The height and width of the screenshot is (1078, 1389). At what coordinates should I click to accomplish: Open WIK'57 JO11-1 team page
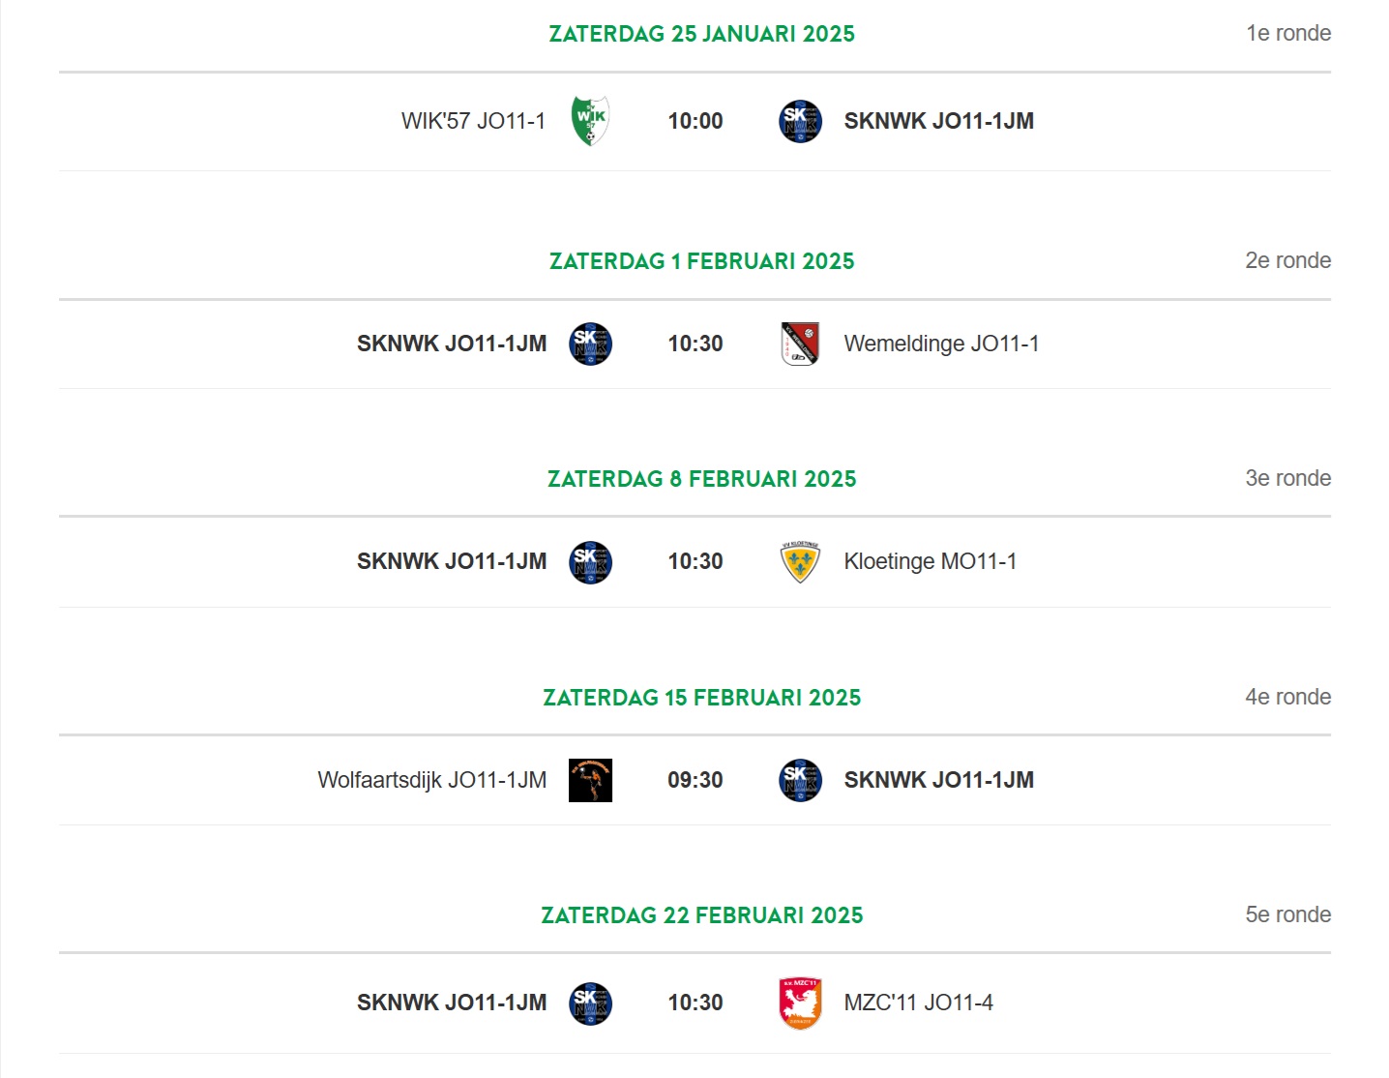tap(473, 121)
